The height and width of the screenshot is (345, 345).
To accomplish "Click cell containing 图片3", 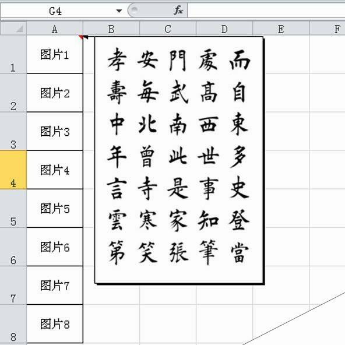I will [55, 131].
